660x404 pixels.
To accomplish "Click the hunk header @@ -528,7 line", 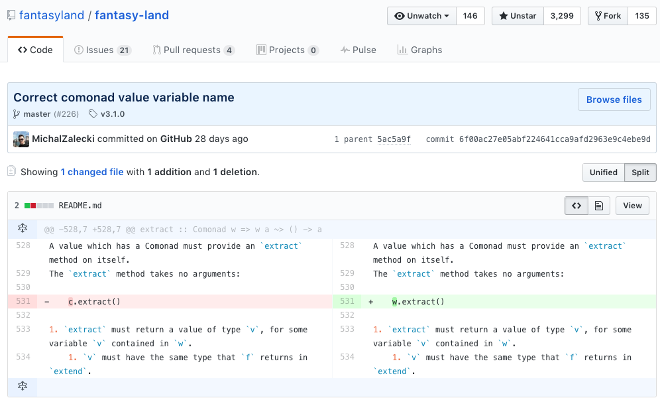I will click(x=183, y=230).
